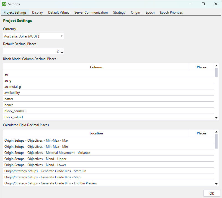The height and width of the screenshot is (198, 222).
Task: Maximize the Settings window
Action: [203, 4]
